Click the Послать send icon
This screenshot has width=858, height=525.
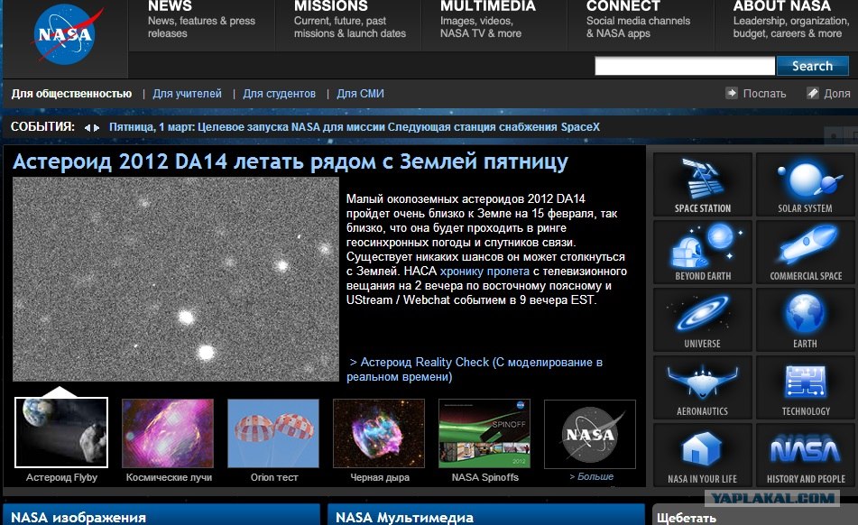pyautogui.click(x=732, y=93)
